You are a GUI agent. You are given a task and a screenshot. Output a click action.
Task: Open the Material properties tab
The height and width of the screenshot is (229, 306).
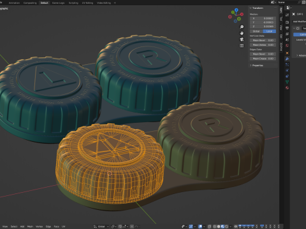288,88
